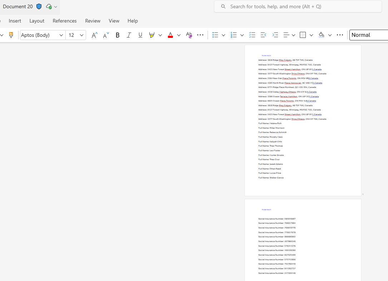Apply bold formatting

(118, 35)
